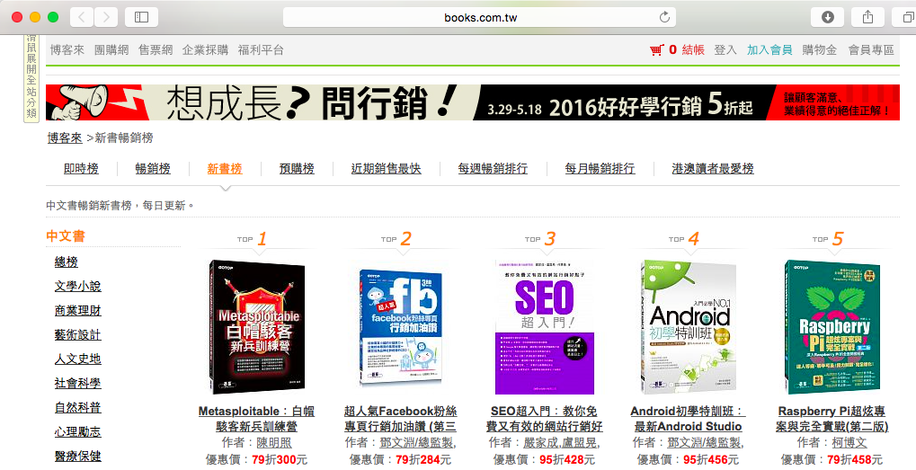Switch to 近期銷售最快 tab
The width and height of the screenshot is (916, 470).
point(387,169)
